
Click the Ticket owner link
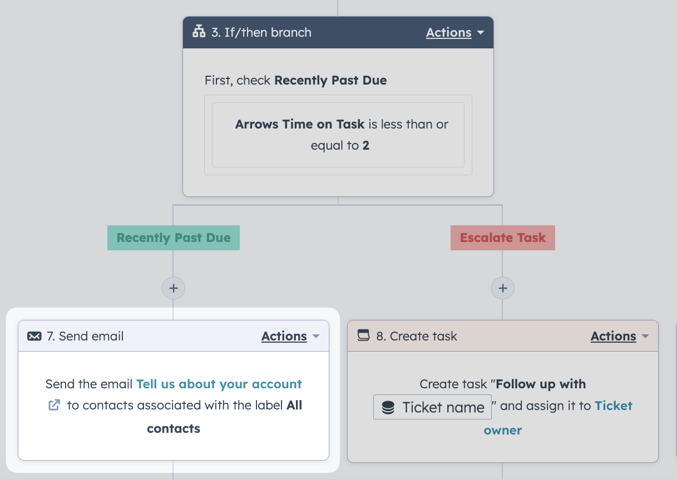pyautogui.click(x=559, y=418)
